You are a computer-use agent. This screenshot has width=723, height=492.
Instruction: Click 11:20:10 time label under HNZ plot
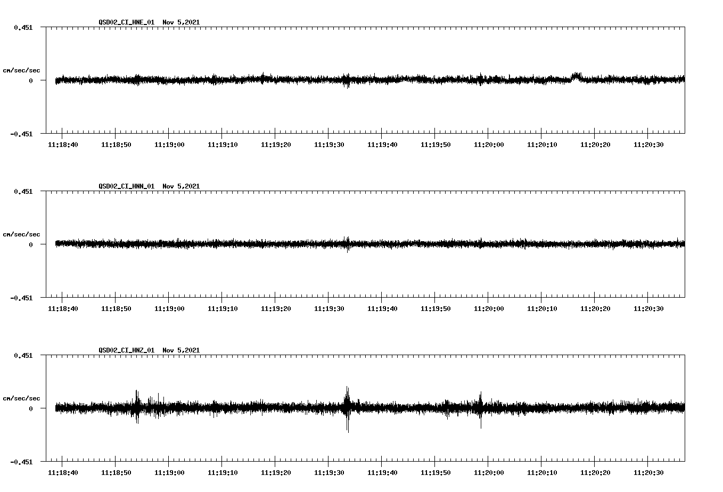coord(542,473)
